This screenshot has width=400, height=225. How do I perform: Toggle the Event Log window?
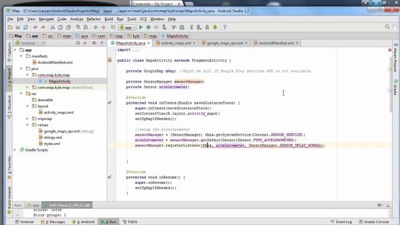[341, 222]
